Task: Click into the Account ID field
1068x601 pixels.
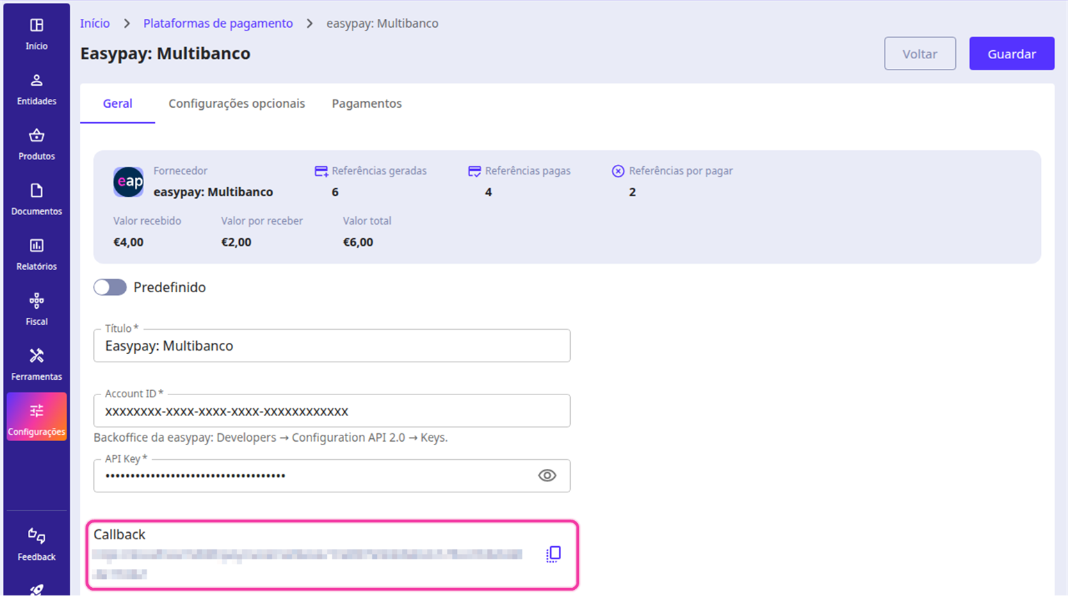Action: (332, 411)
